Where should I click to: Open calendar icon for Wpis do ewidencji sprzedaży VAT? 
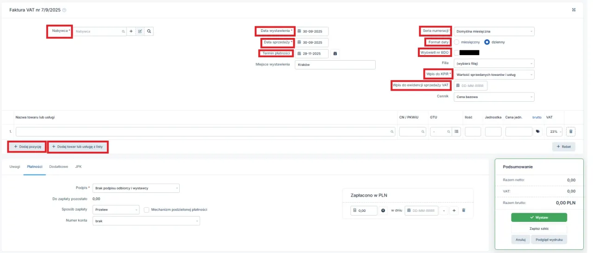pyautogui.click(x=458, y=86)
